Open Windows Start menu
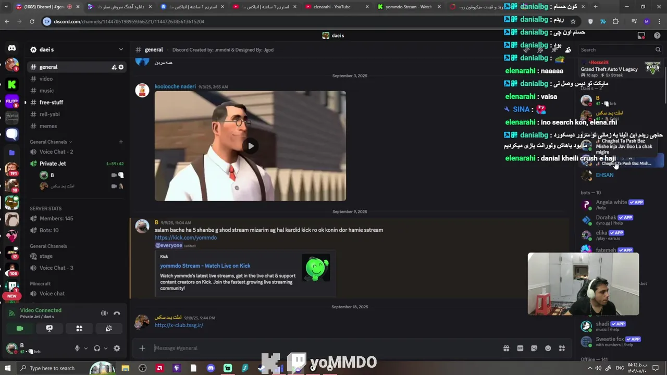Screen dimensions: 667x375 [x=7, y=368]
